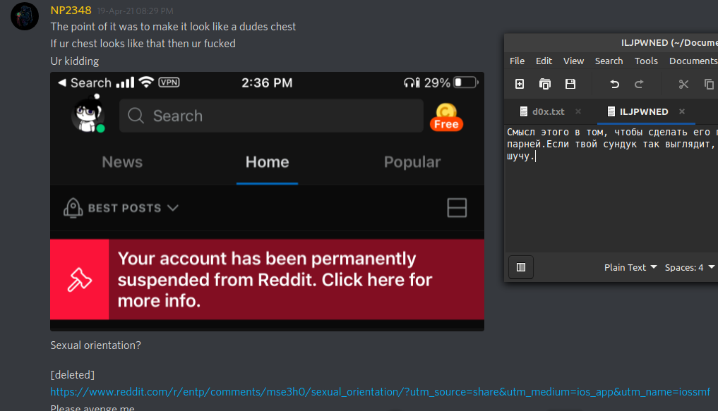Click the NP2348 username
The width and height of the screenshot is (718, 411).
tap(71, 10)
